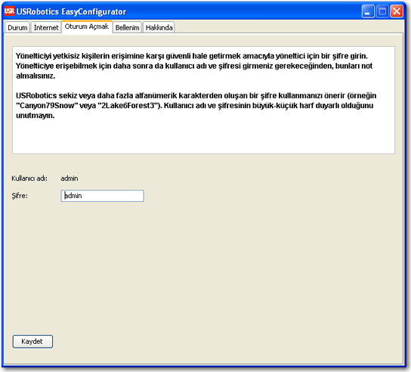Maximize the EasyConfigurator window
Viewport: 411px width, 372px height.
pos(382,11)
